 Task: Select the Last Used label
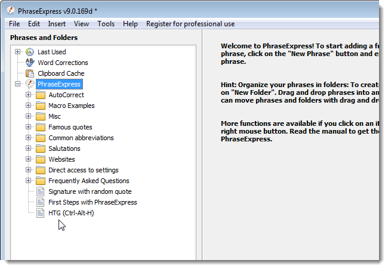click(52, 52)
